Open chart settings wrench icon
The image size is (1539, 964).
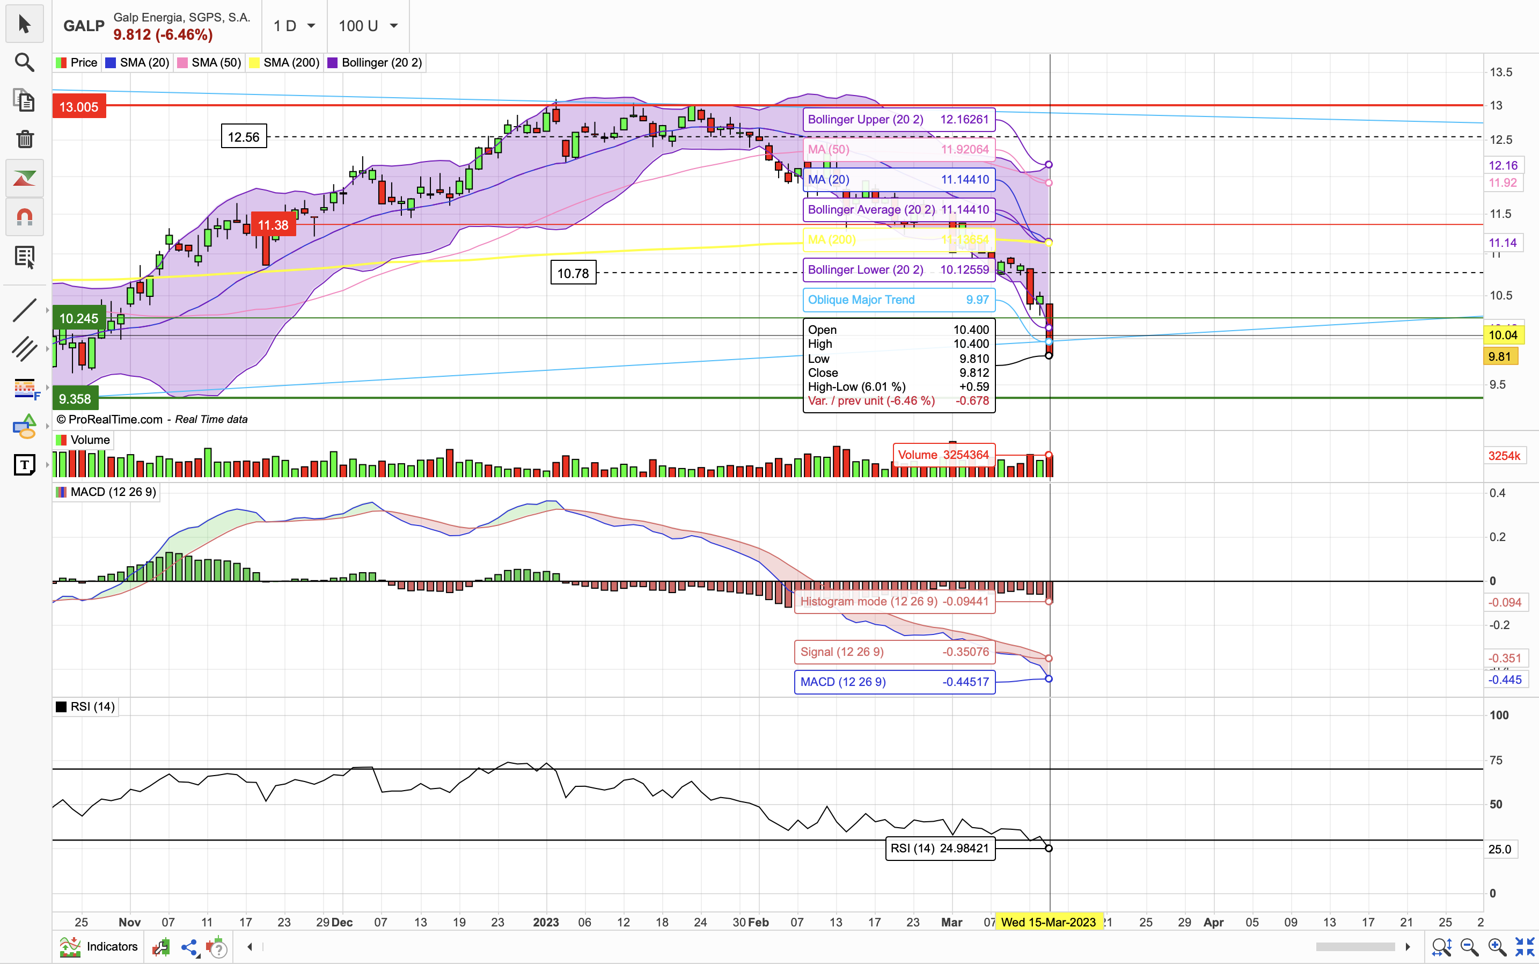[x=160, y=947]
